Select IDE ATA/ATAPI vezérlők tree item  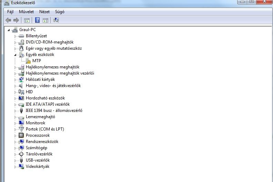pos(48,104)
